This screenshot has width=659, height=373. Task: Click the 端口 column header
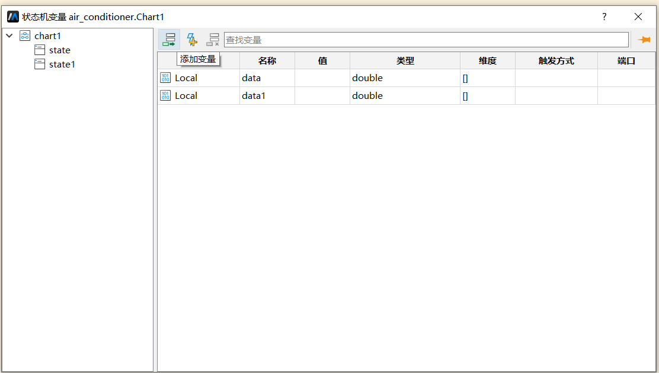pyautogui.click(x=626, y=60)
